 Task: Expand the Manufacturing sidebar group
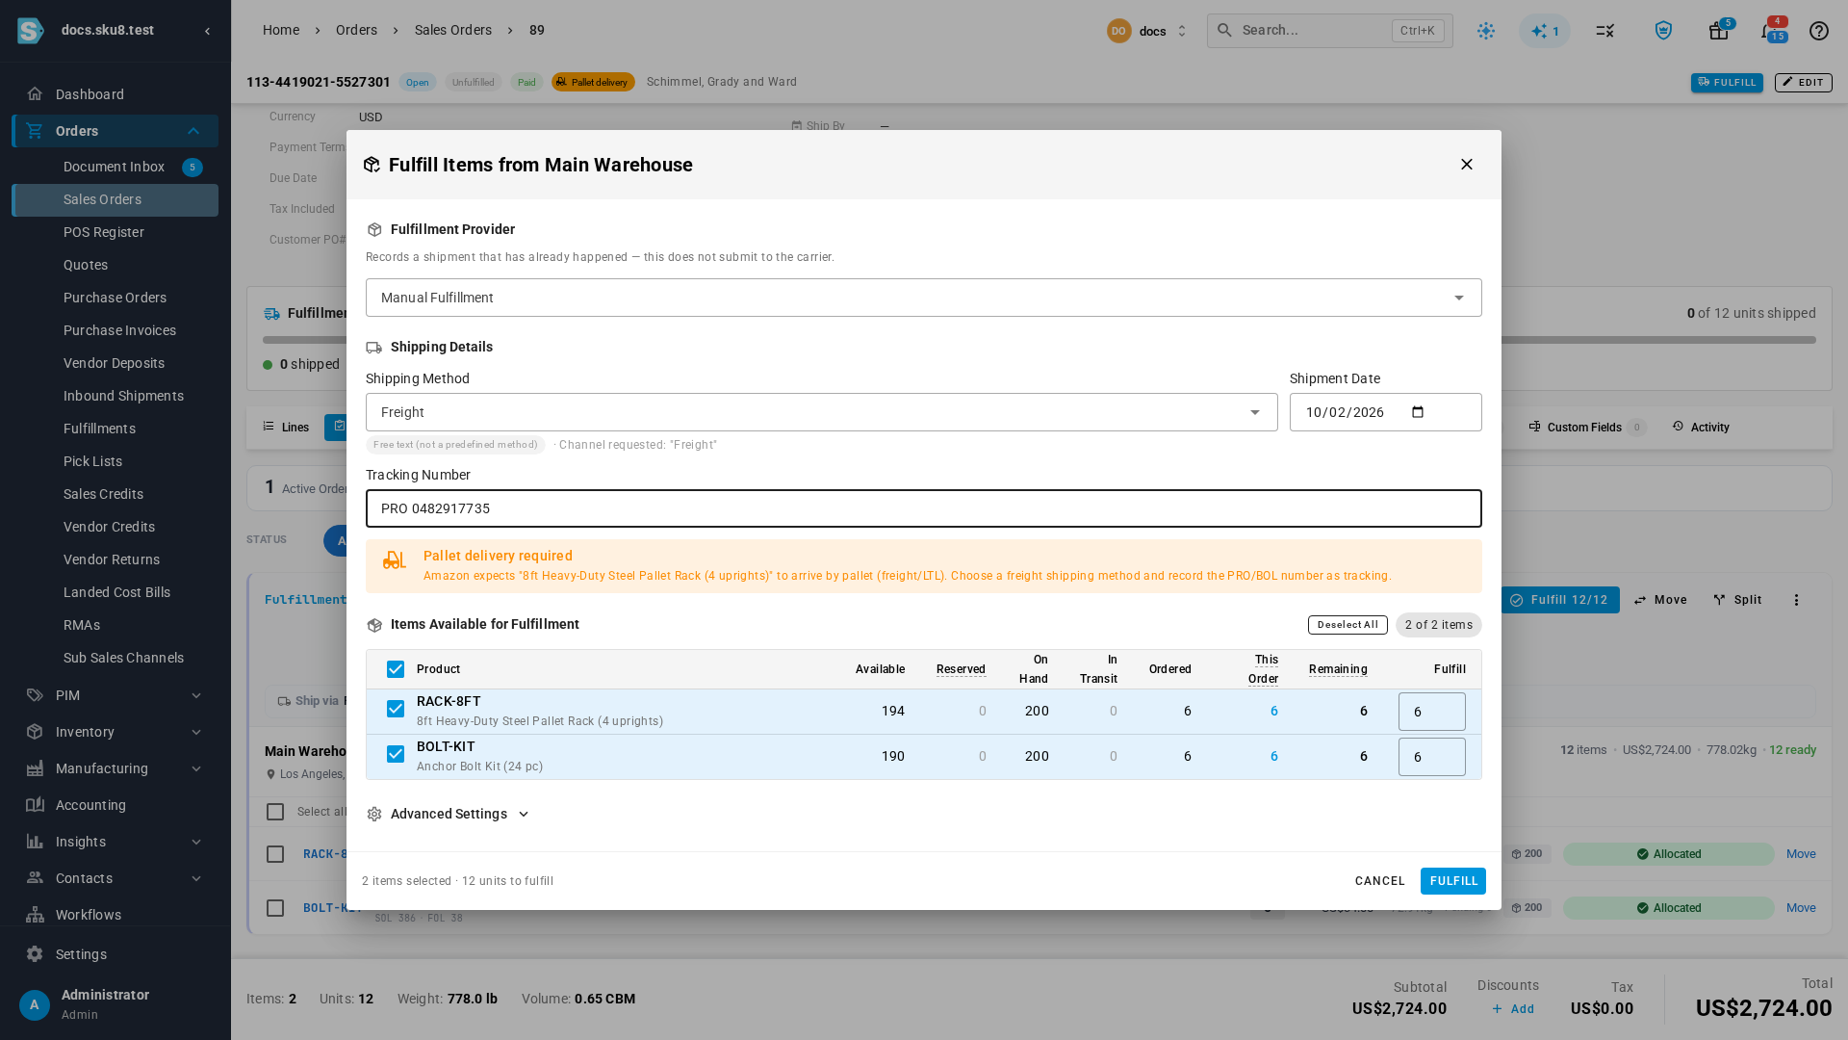click(x=196, y=768)
